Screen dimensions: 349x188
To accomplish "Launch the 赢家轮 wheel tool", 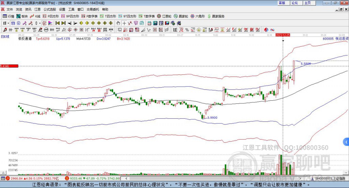I will pos(181,16).
